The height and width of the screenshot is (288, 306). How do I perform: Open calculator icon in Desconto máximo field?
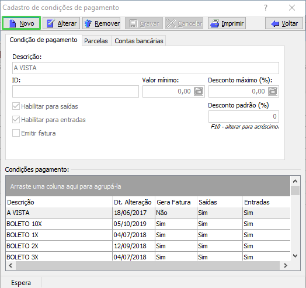coord(273,91)
